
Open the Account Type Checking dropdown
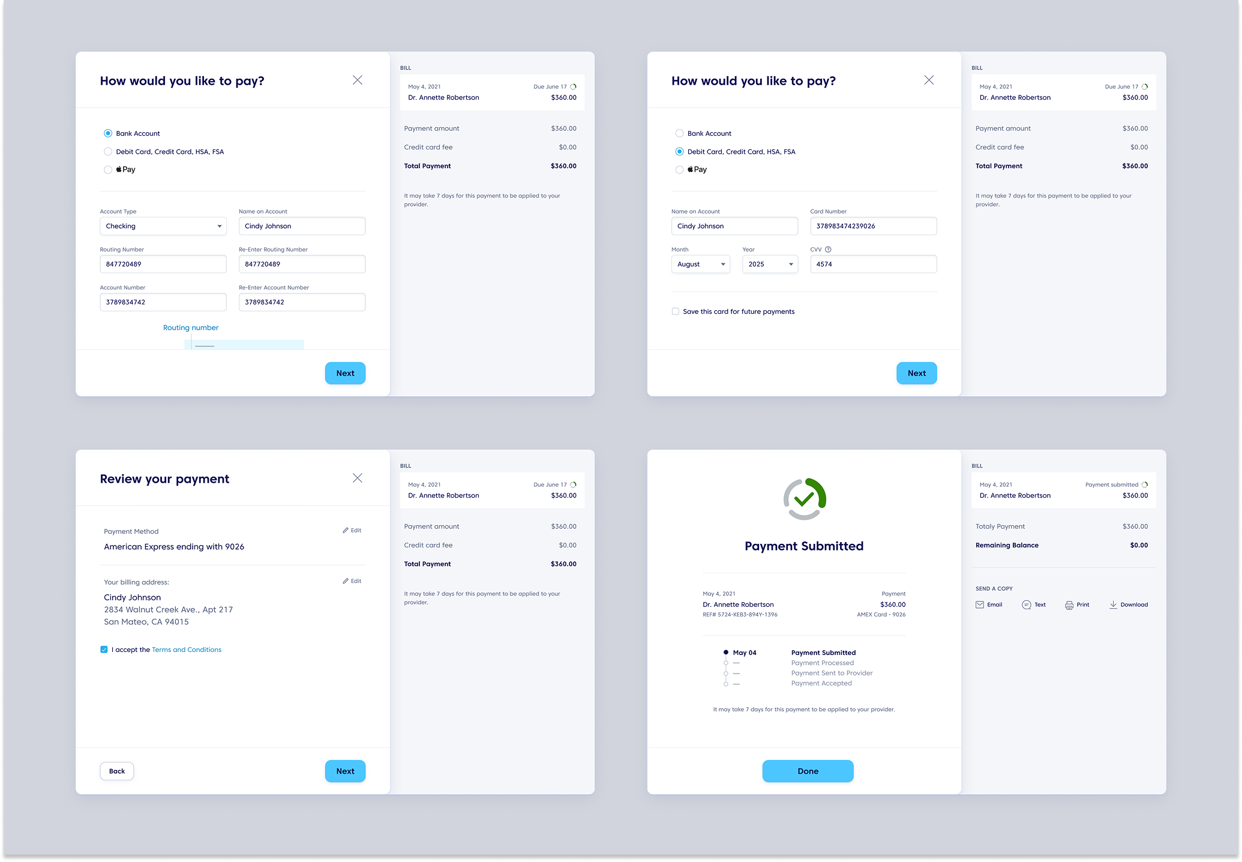click(163, 226)
